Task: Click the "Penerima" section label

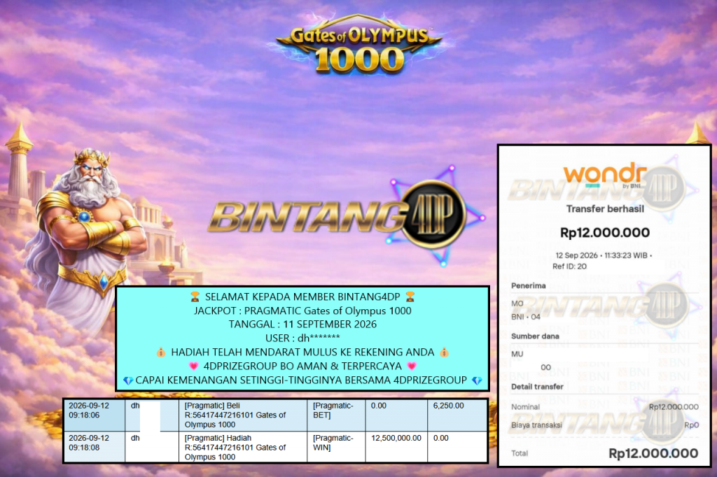Action: click(x=528, y=285)
